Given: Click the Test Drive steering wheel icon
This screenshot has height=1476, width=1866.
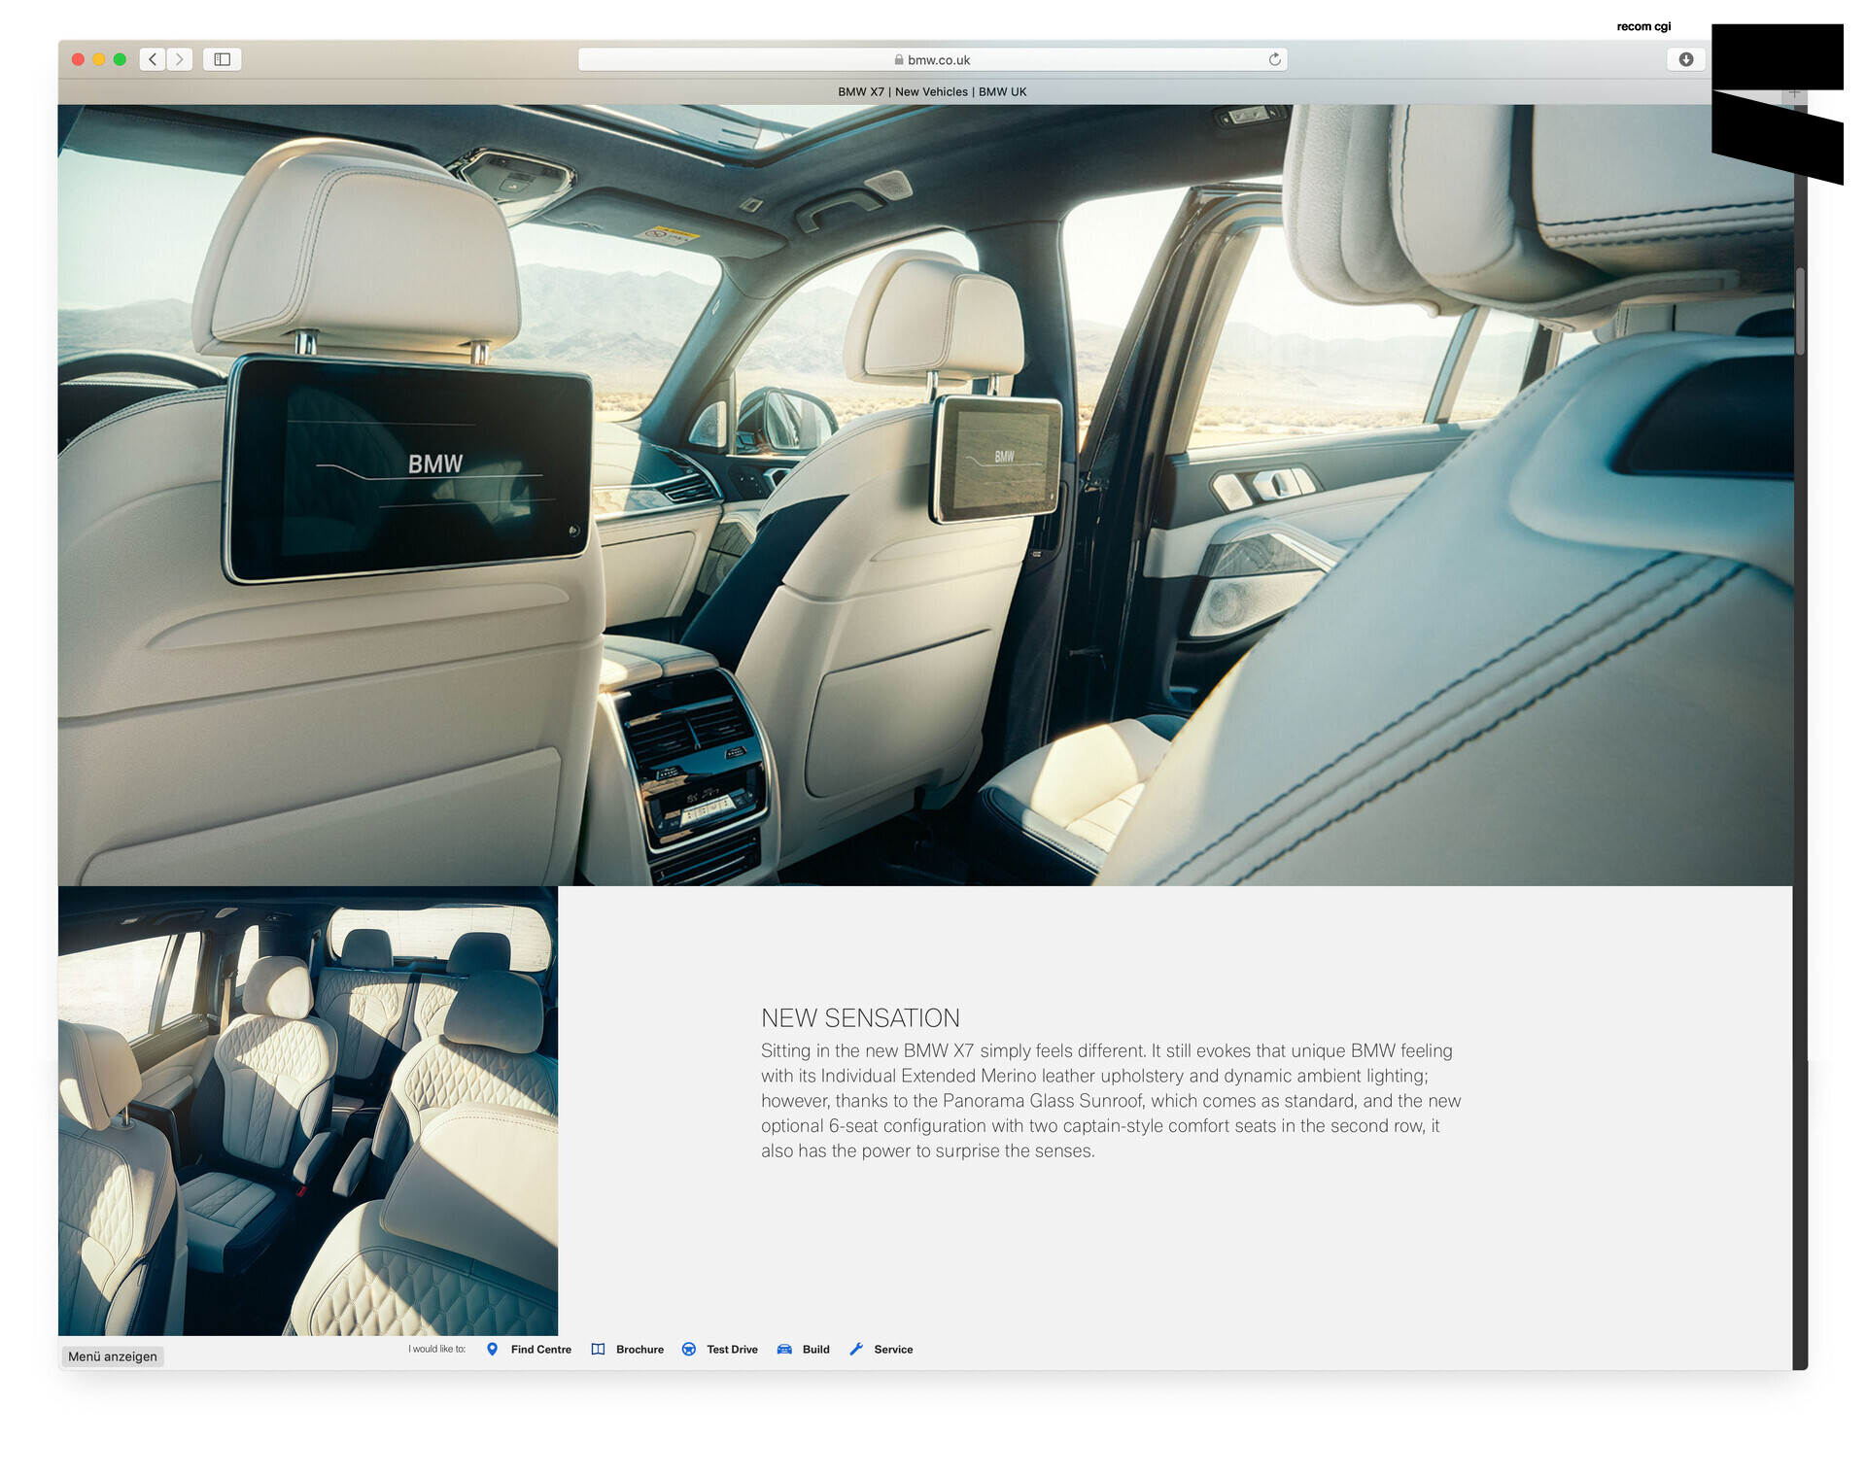Looking at the screenshot, I should click(x=688, y=1349).
